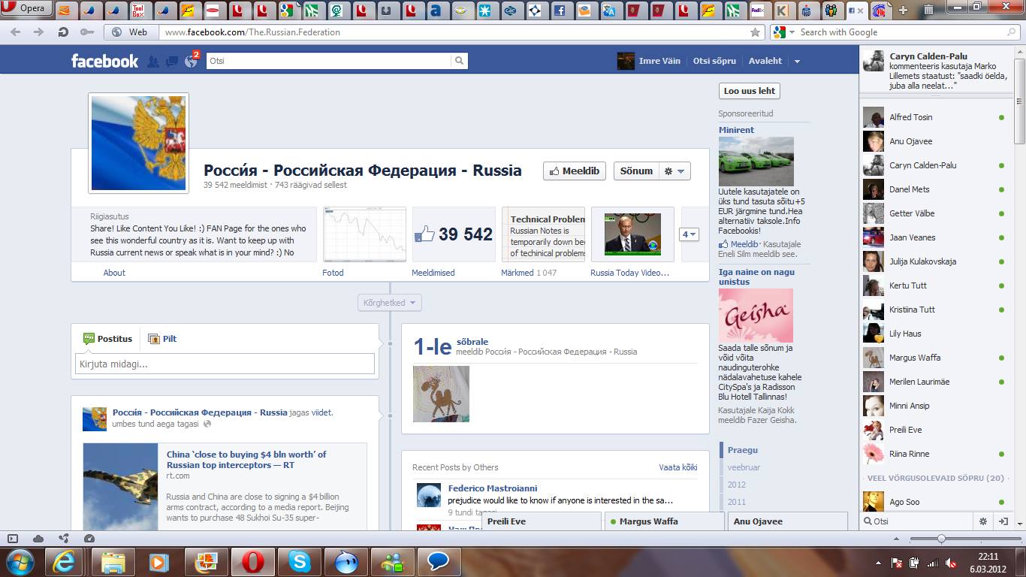
Task: Open the About section link
Action: click(114, 273)
